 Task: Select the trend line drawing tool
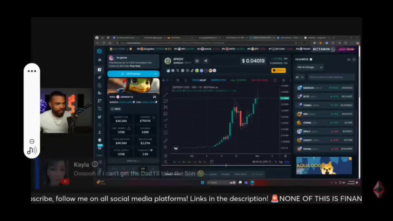tap(166, 95)
